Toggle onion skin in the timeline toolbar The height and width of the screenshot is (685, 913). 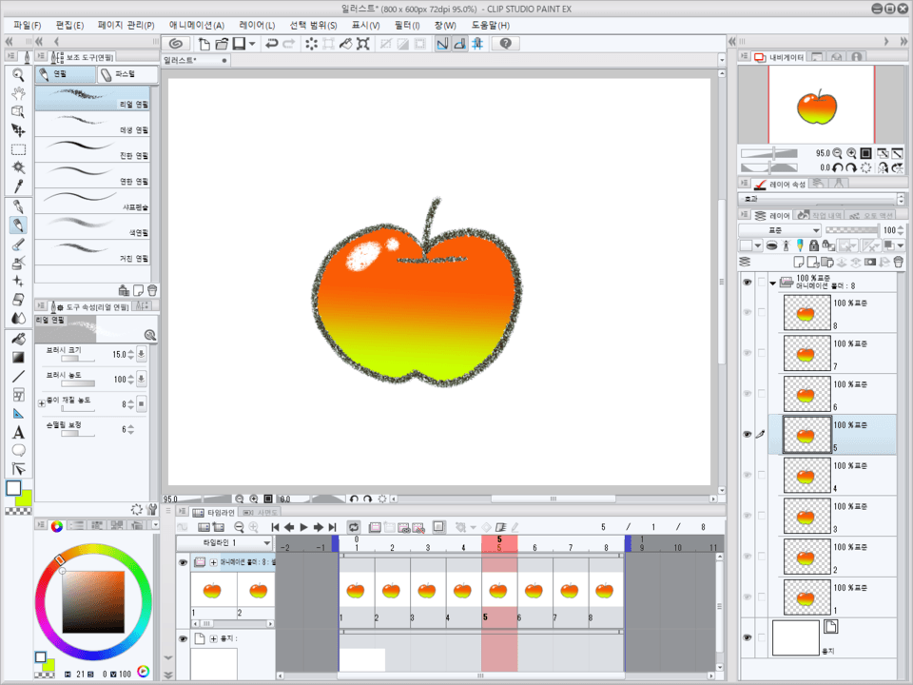click(x=438, y=526)
